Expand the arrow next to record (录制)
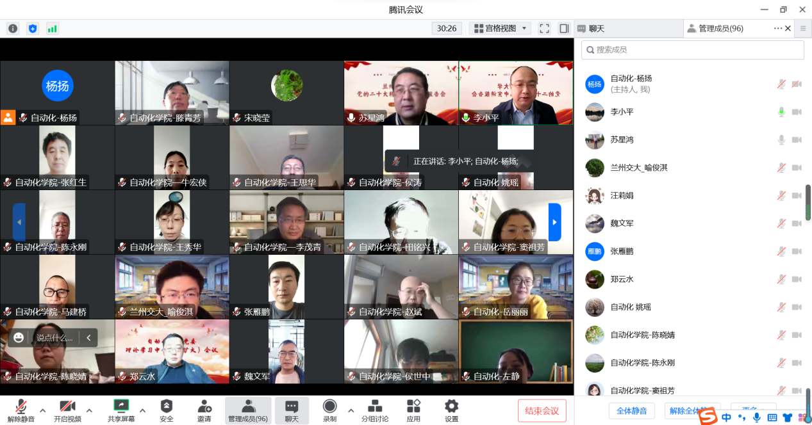The width and height of the screenshot is (812, 425). (x=351, y=410)
